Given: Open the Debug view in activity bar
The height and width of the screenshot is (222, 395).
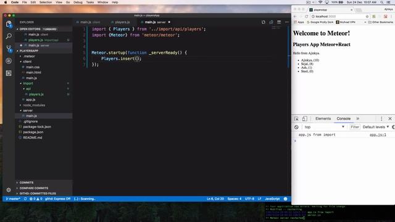Looking at the screenshot, I should coord(9,61).
